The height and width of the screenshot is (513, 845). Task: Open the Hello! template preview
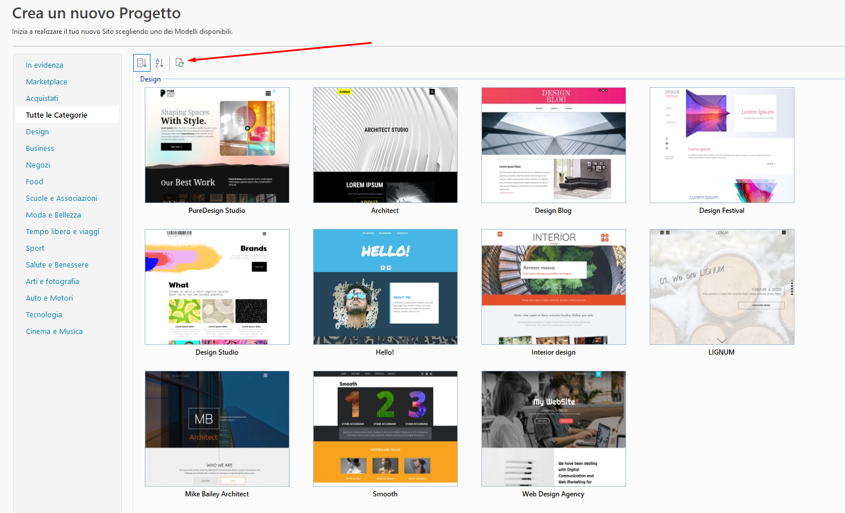pos(385,287)
